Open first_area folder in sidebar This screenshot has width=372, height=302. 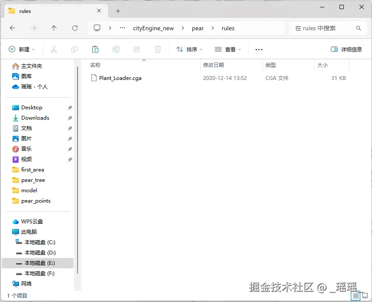(28, 170)
